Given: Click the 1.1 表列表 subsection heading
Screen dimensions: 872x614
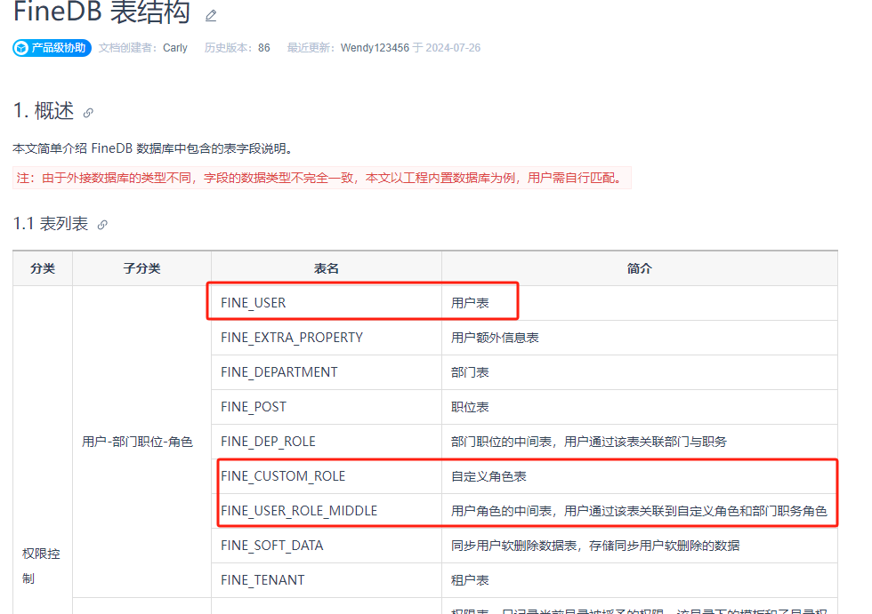Looking at the screenshot, I should pyautogui.click(x=51, y=224).
